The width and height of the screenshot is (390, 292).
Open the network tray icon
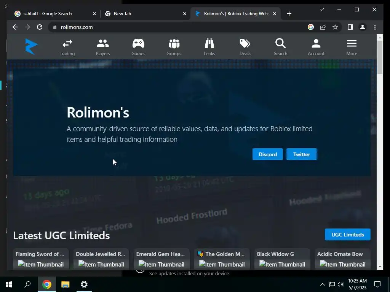[x=332, y=284]
